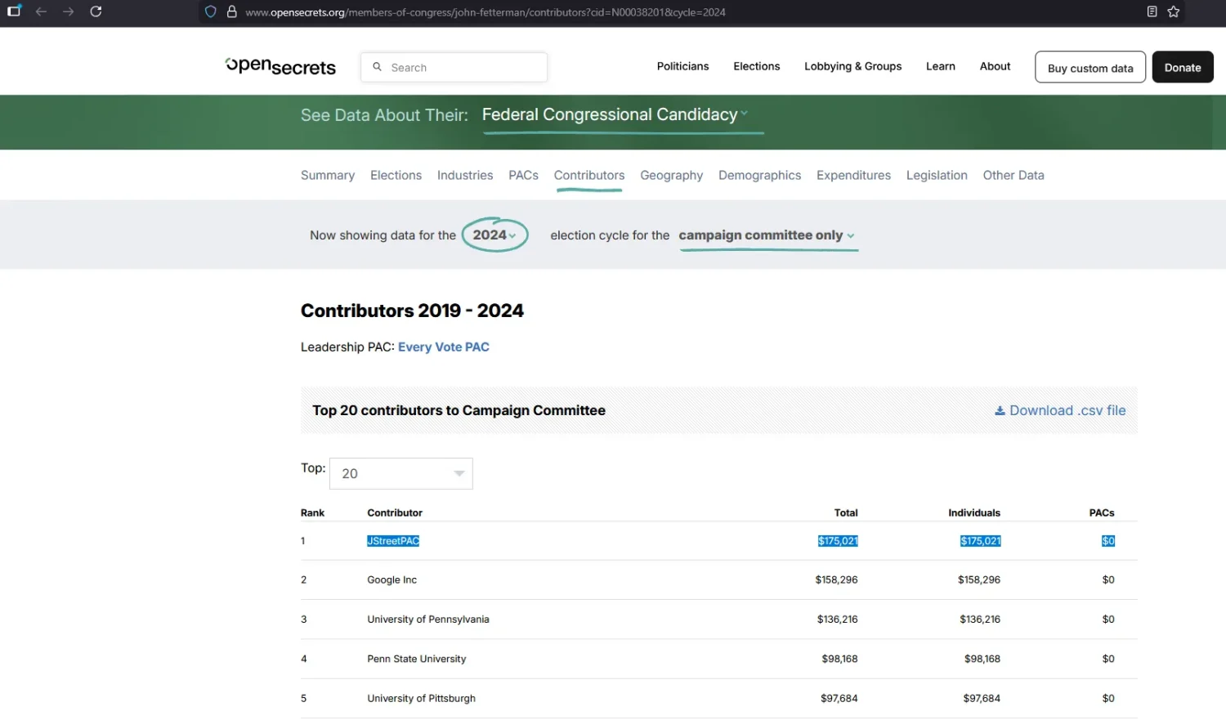The height and width of the screenshot is (720, 1226).
Task: Open the Top 20 count dropdown
Action: click(400, 473)
